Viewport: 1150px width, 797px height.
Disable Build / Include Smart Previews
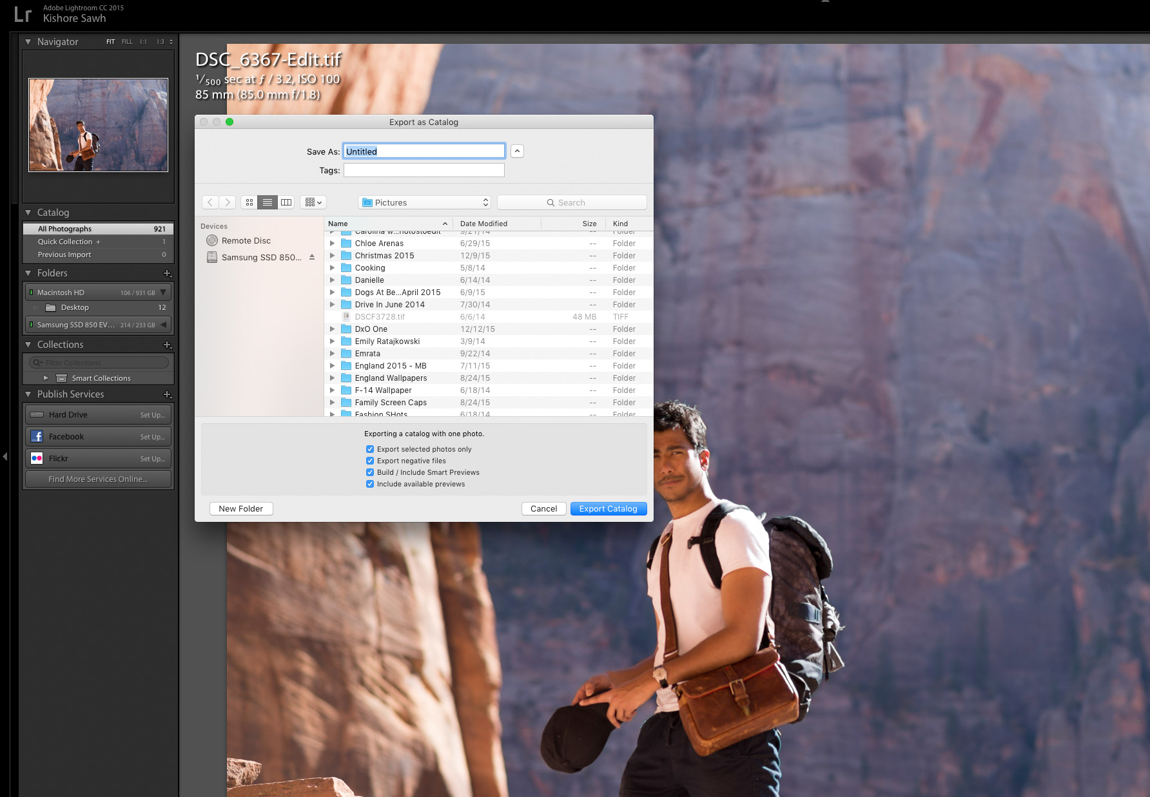coord(370,472)
